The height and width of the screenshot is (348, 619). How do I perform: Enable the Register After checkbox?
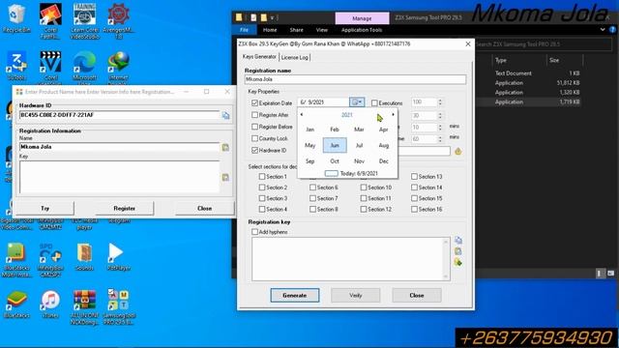coord(254,115)
